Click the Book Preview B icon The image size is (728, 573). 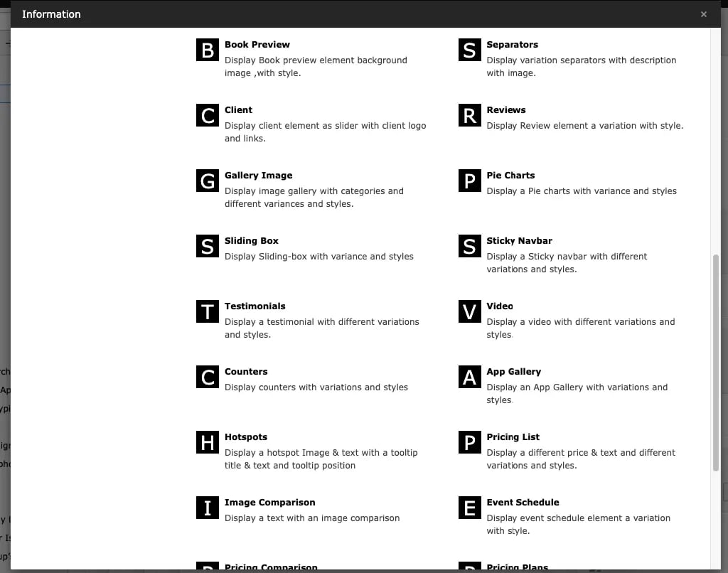208,50
